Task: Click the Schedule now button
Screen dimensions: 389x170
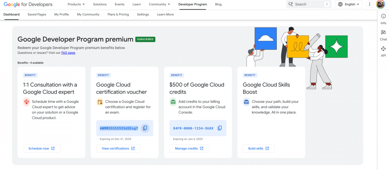Action: (x=41, y=149)
